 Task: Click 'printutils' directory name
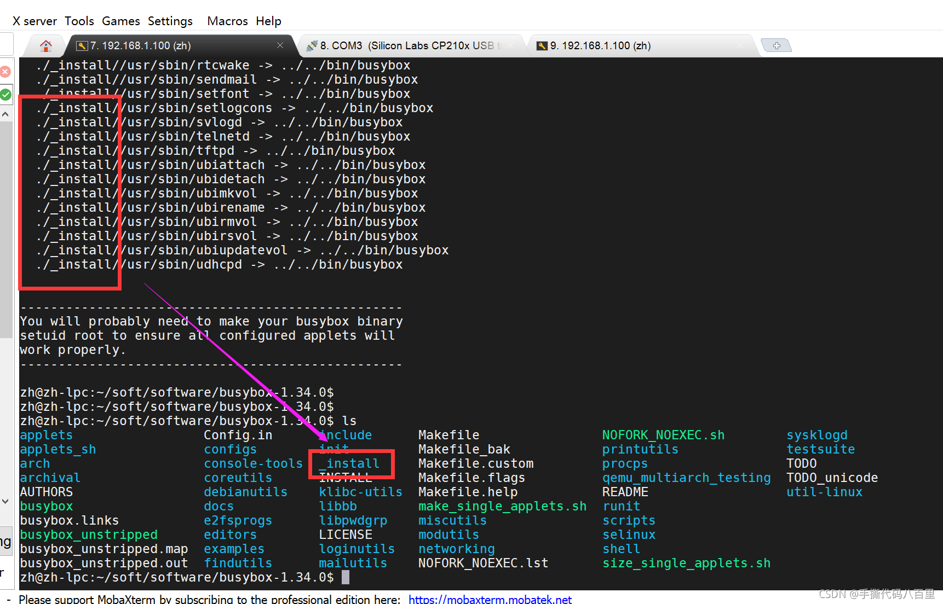(640, 449)
